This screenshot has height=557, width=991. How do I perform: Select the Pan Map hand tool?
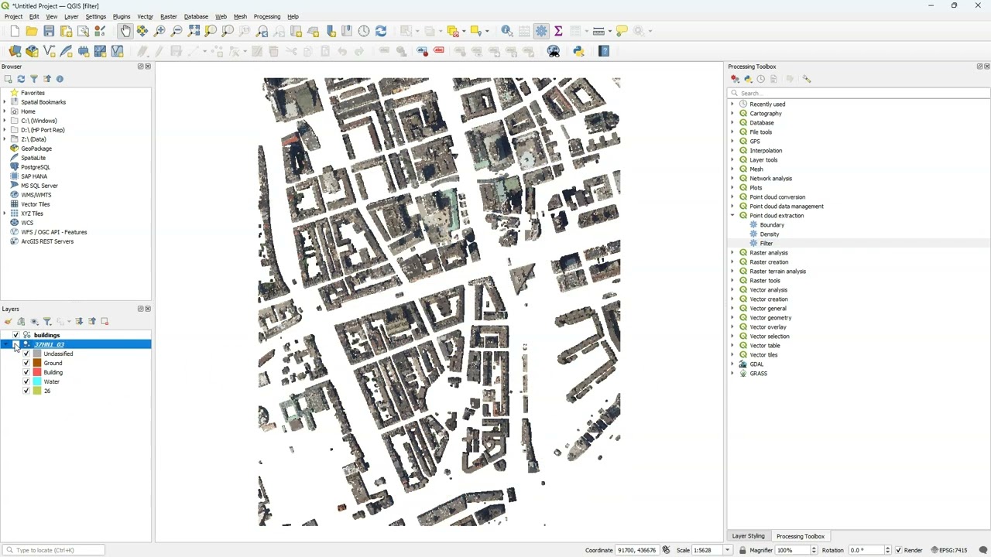click(125, 31)
